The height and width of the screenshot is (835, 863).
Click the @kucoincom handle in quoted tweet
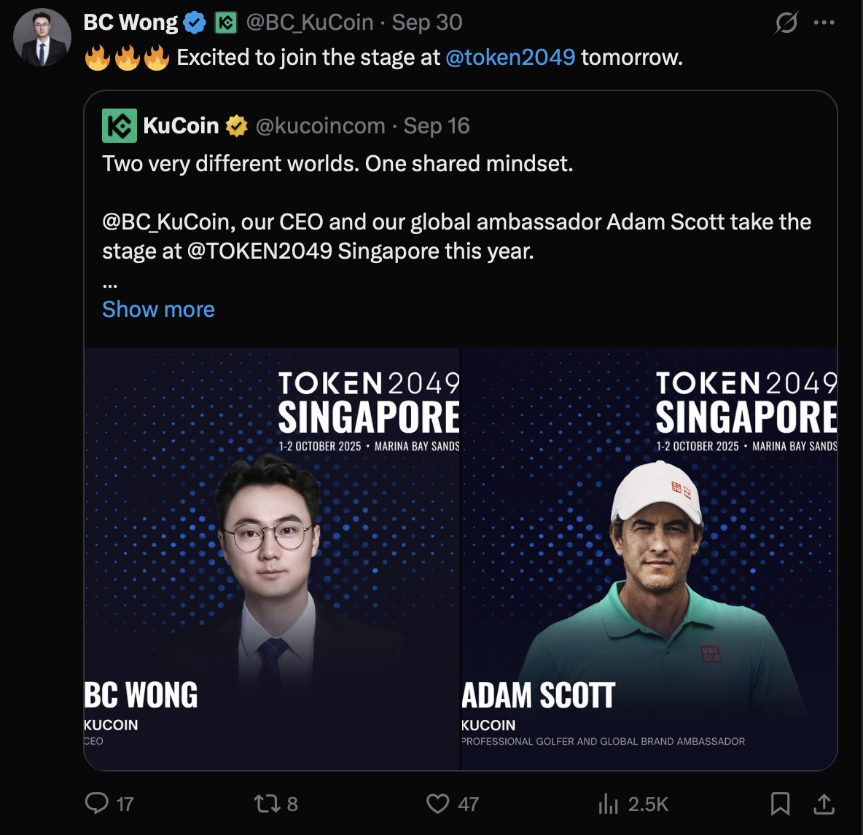click(320, 126)
